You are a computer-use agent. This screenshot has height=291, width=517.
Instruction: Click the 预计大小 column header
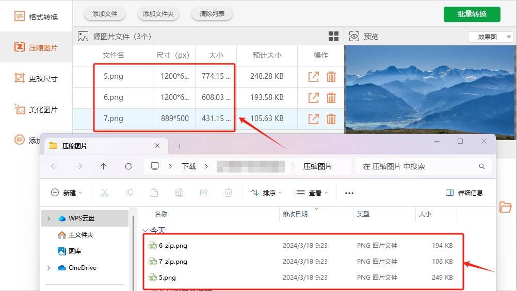[x=267, y=55]
